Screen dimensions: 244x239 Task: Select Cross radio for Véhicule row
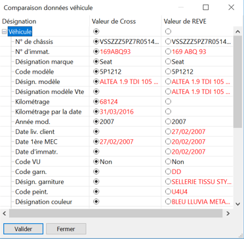click(x=96, y=32)
